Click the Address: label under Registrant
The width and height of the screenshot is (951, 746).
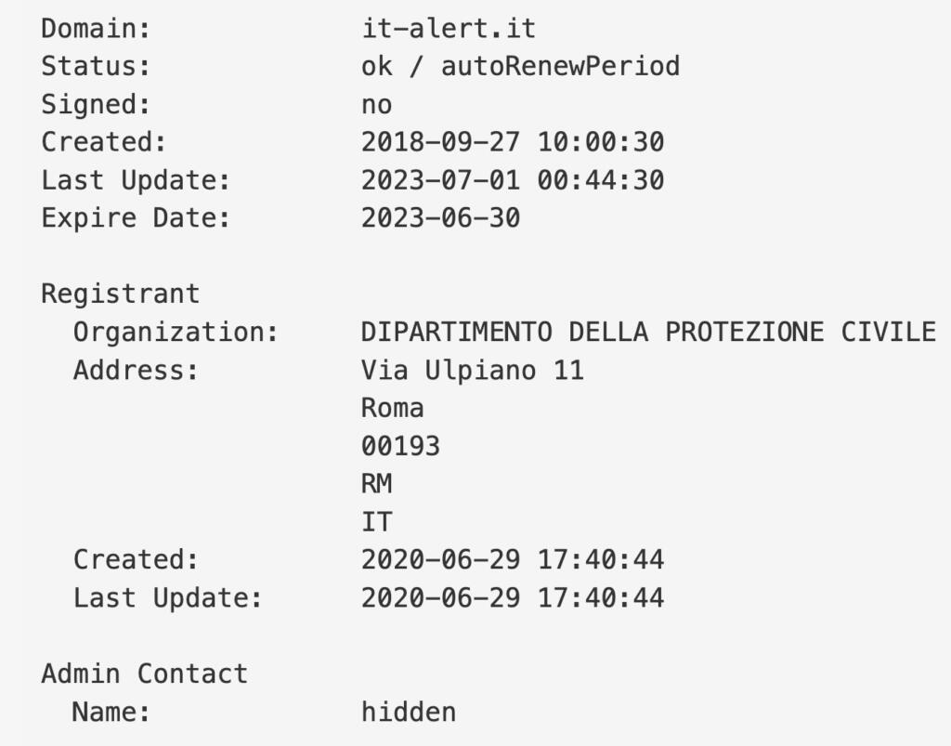click(x=136, y=371)
